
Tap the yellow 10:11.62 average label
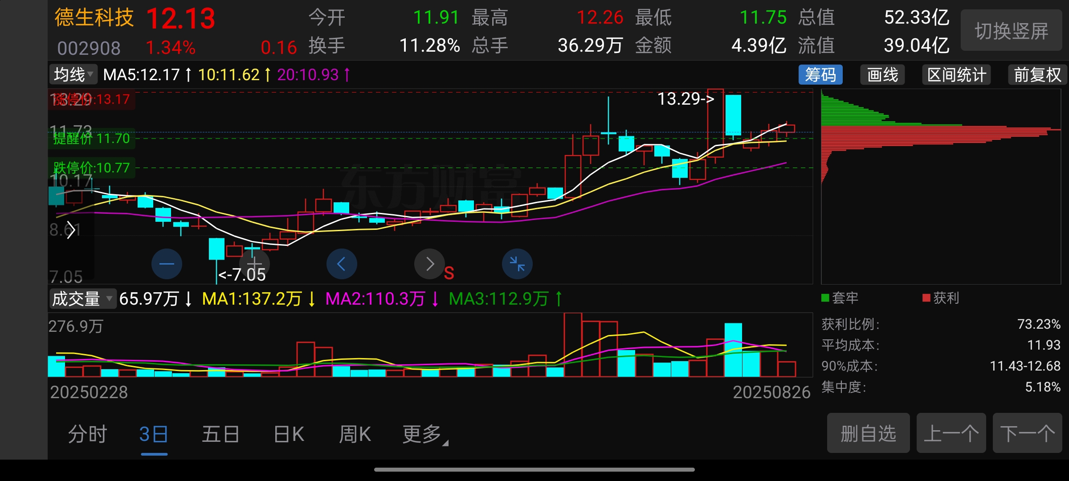click(x=234, y=75)
